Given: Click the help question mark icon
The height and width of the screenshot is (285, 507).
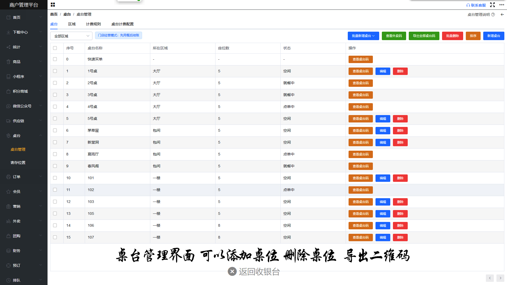Looking at the screenshot, I should (493, 15).
